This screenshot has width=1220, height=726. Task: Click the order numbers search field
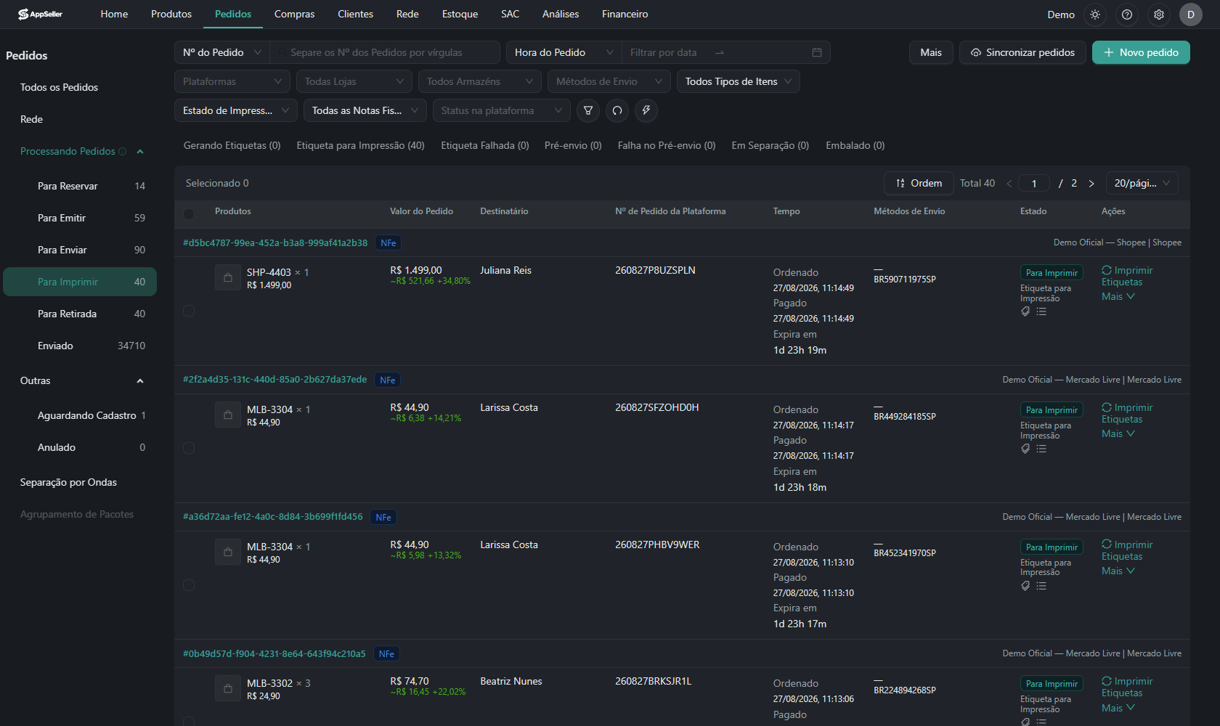point(385,52)
